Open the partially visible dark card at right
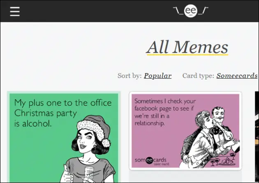 pos(257,137)
